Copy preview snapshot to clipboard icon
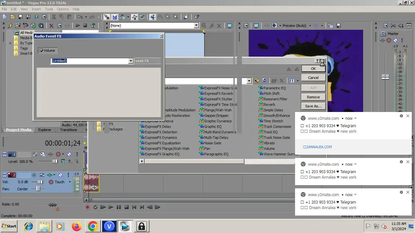Viewport: 415px width, 233px height. (x=330, y=26)
